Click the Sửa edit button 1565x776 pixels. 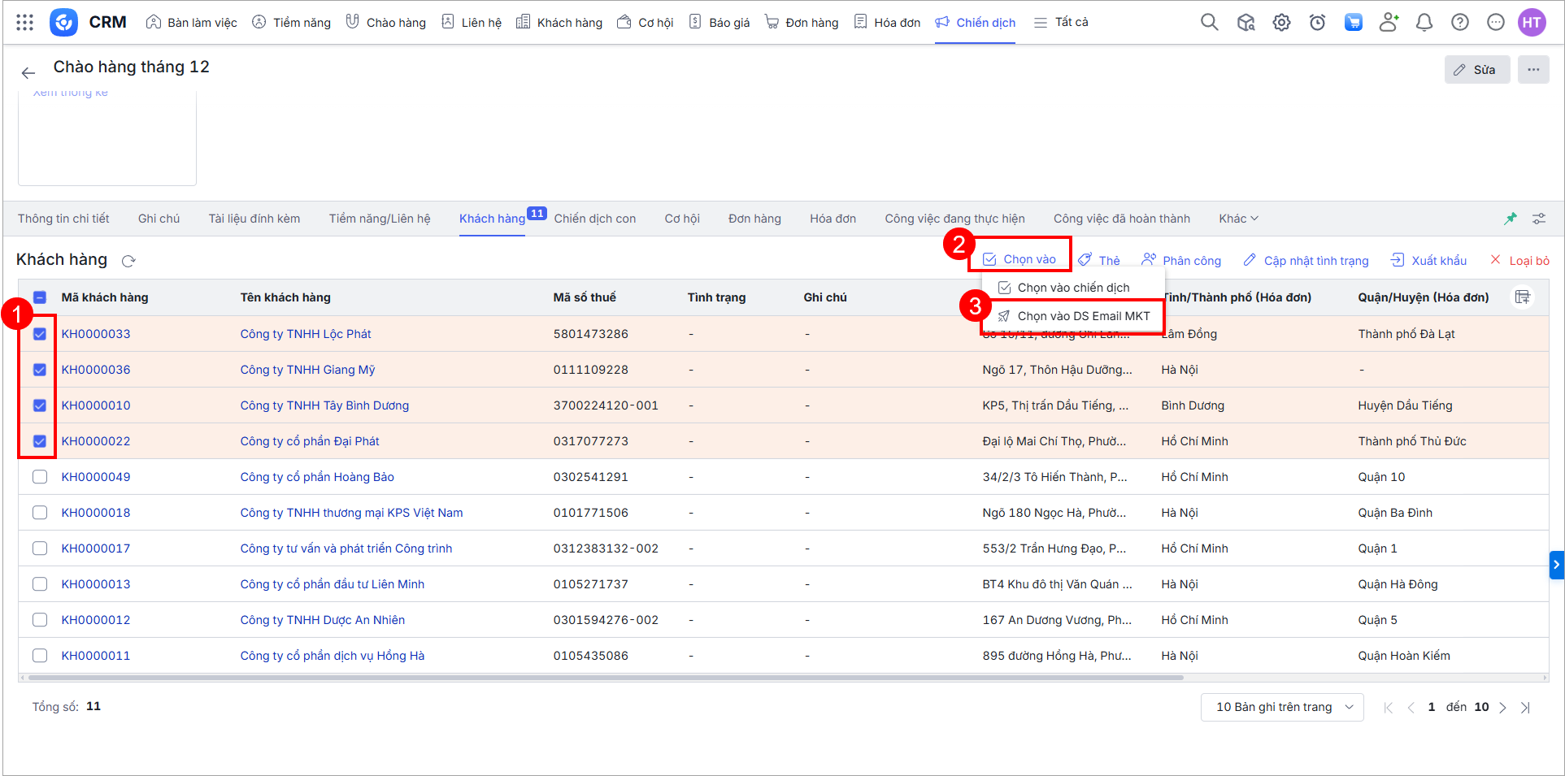(x=1476, y=70)
